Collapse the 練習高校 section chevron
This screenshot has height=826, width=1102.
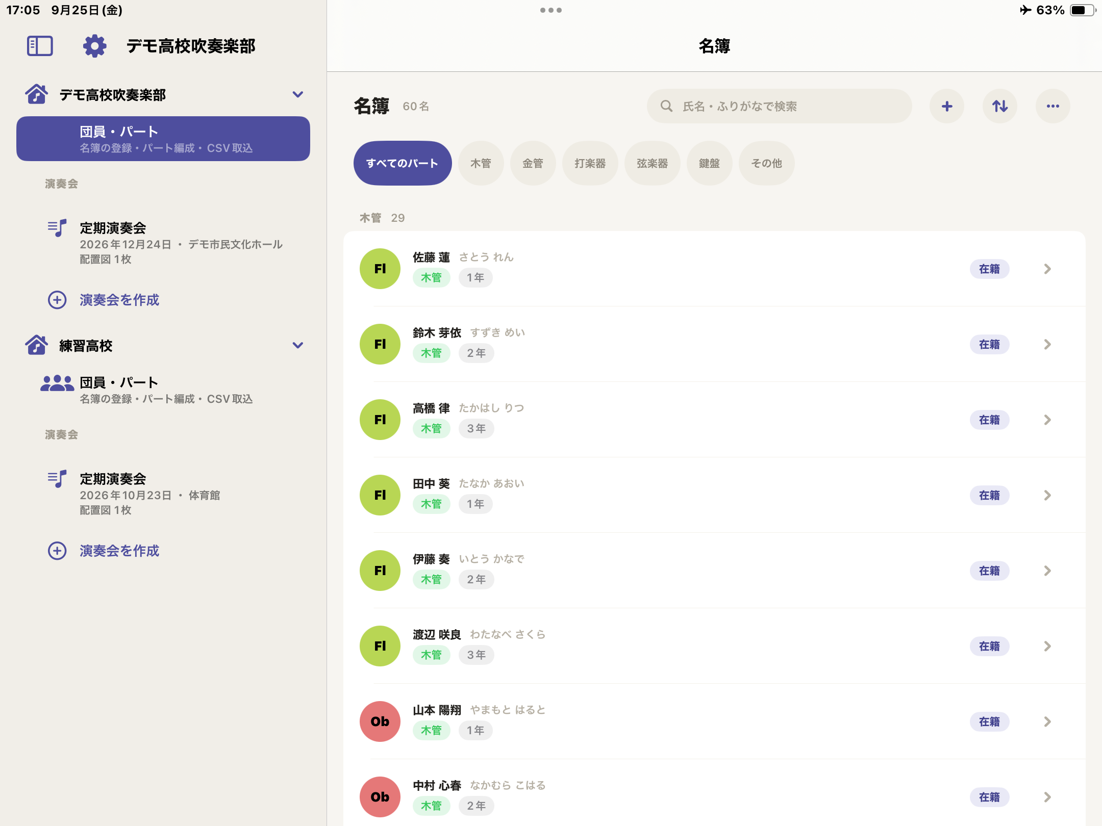pos(298,345)
